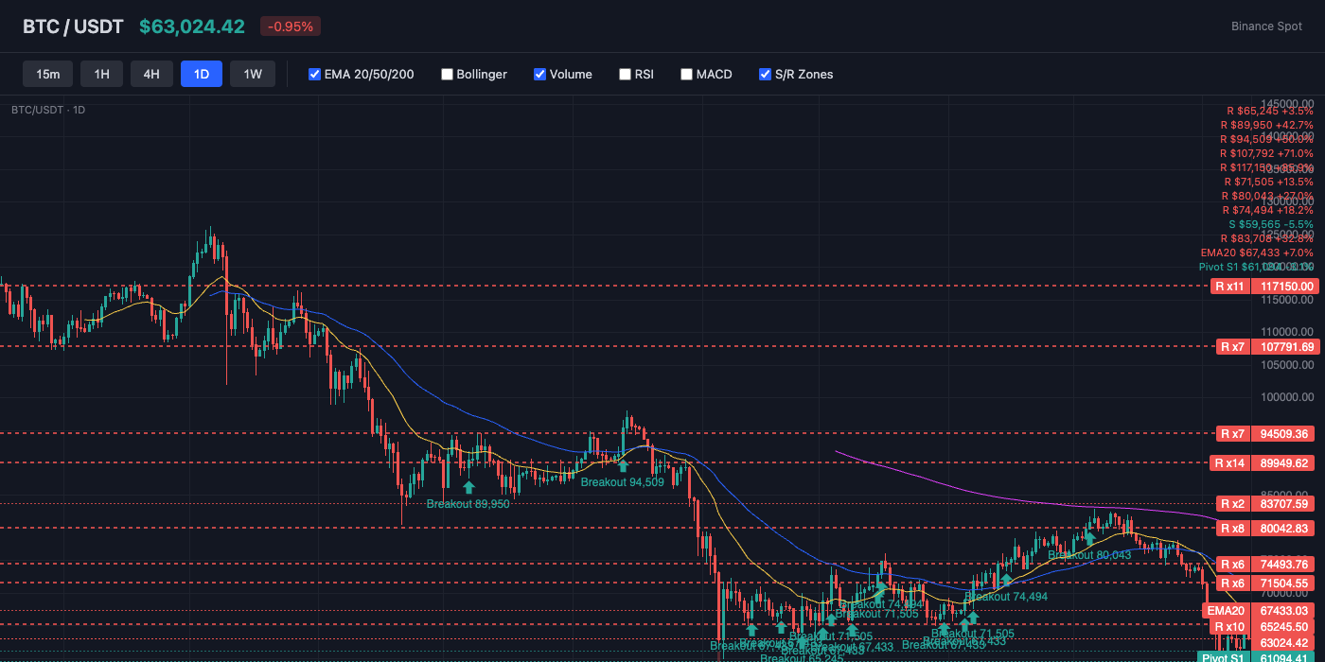Disable the EMA 20/50/200 checkbox
Screen dimensions: 1325x662
click(314, 74)
